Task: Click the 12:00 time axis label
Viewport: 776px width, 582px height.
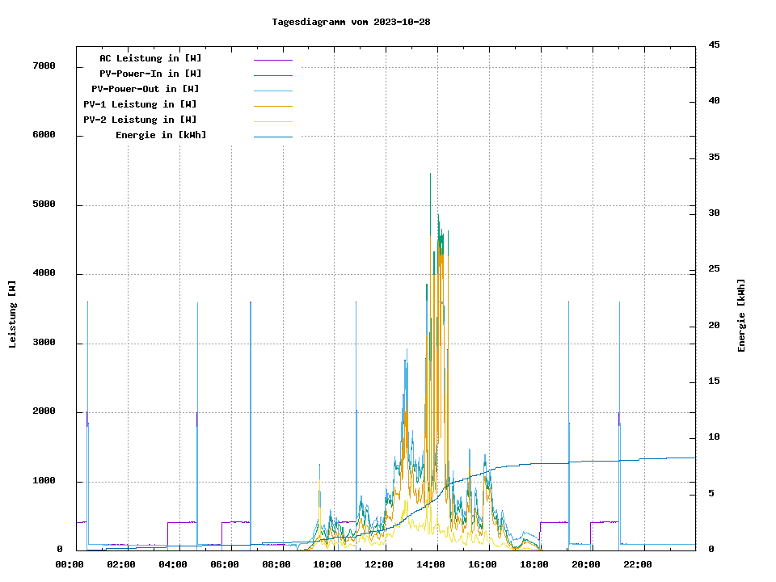Action: 379,564
